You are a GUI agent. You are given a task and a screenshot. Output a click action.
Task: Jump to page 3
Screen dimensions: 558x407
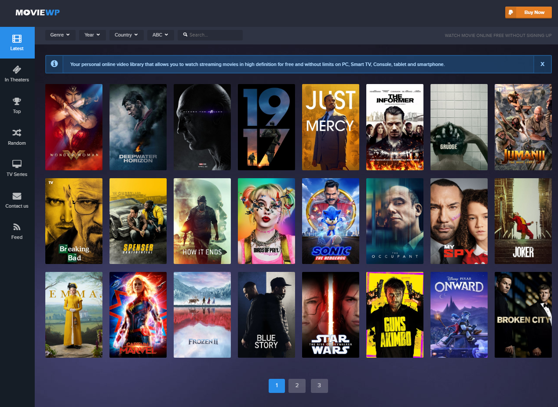[319, 386]
